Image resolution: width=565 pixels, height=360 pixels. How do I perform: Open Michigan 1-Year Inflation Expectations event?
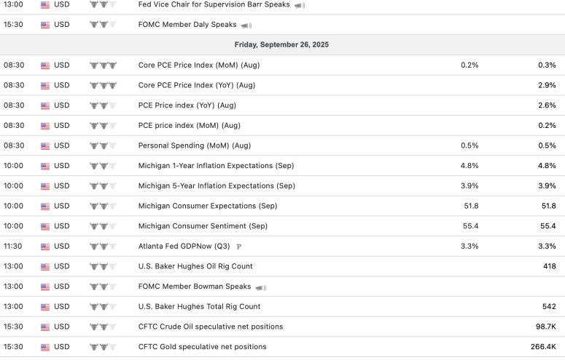pyautogui.click(x=217, y=166)
